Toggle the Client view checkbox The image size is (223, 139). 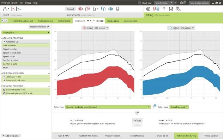click(x=139, y=3)
